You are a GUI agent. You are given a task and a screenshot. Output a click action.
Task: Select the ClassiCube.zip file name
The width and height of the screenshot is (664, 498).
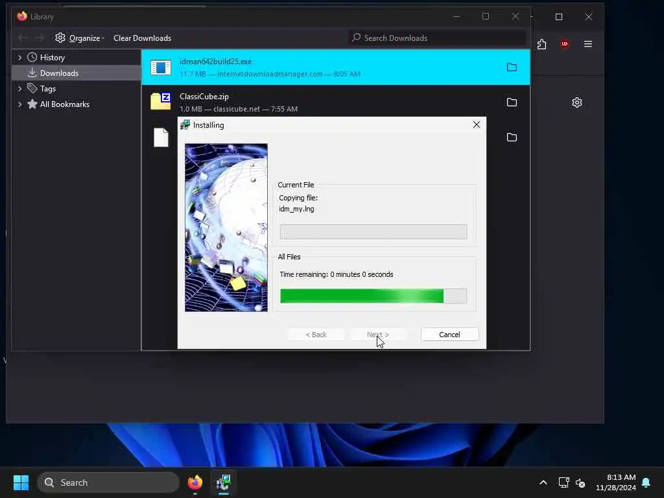point(204,97)
